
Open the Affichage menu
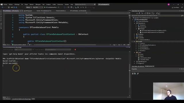click(17, 5)
